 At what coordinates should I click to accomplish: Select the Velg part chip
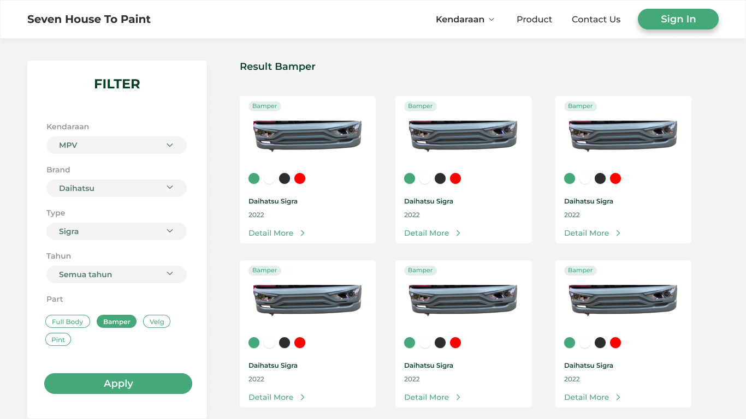(157, 321)
